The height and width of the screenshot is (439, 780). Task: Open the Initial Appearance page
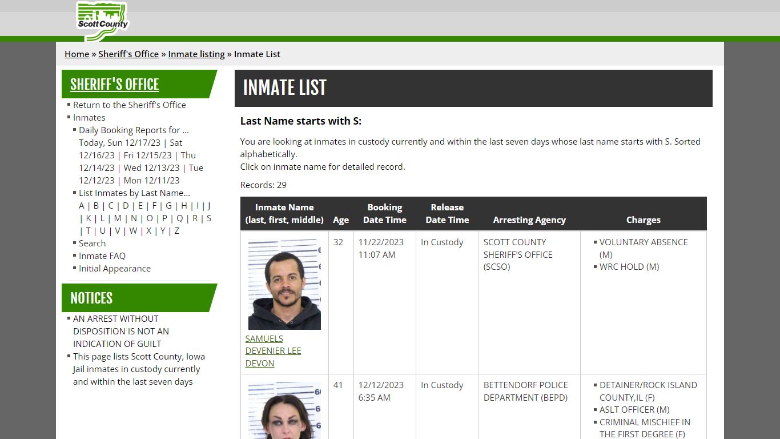pyautogui.click(x=115, y=268)
